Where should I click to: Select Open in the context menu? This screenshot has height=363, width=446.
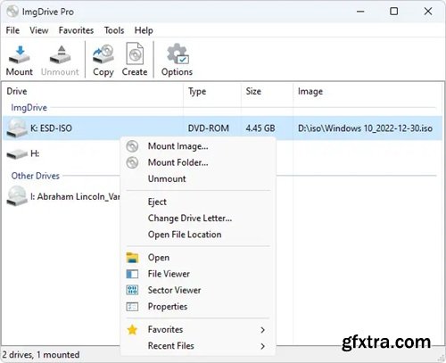click(x=198, y=258)
